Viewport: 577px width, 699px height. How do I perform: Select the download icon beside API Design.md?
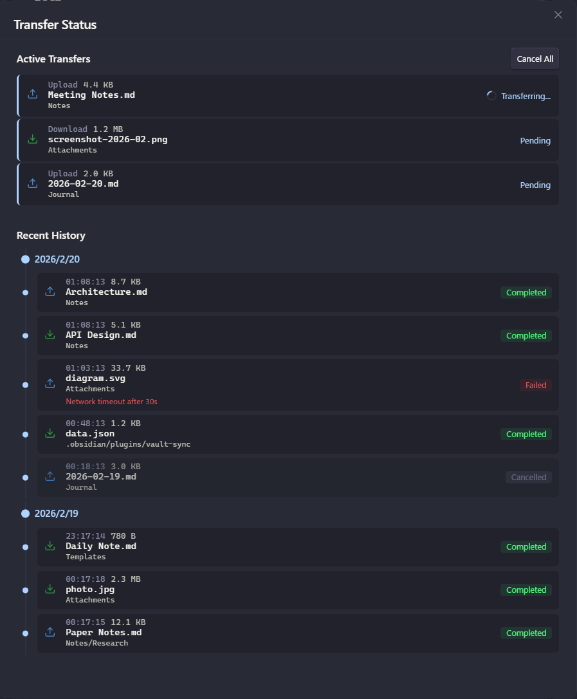tap(50, 335)
